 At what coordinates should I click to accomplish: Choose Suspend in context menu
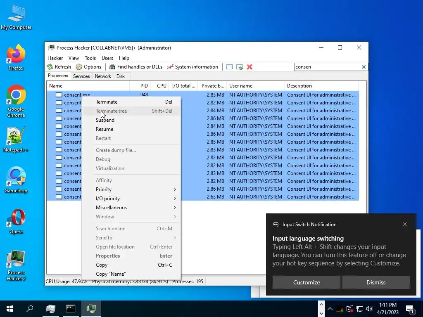[131, 120]
